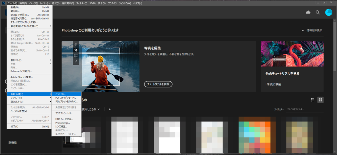Select 指定形式で開く... menu item
Viewport: 337px width, 155px height.
[30, 19]
